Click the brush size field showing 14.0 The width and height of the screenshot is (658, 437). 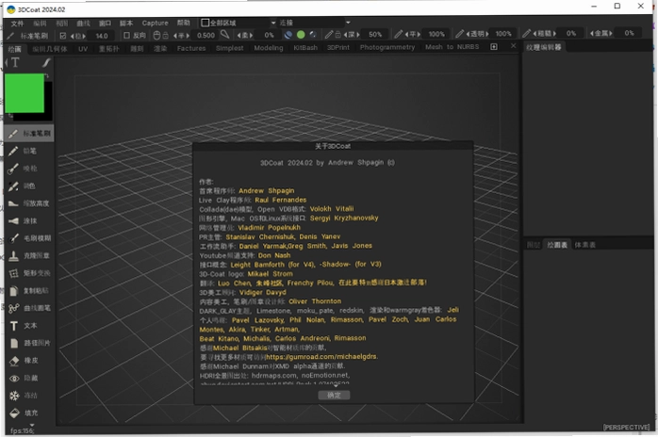(x=102, y=36)
